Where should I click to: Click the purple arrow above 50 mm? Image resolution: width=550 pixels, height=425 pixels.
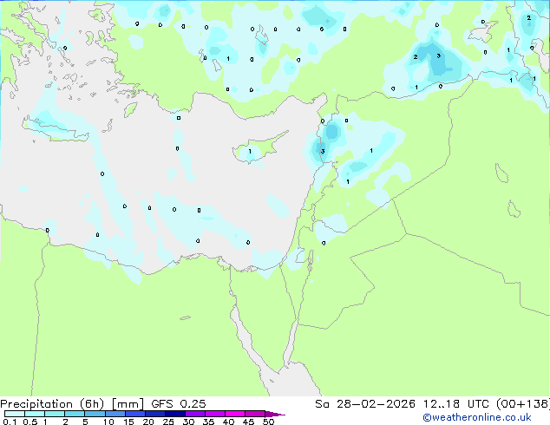(275, 414)
